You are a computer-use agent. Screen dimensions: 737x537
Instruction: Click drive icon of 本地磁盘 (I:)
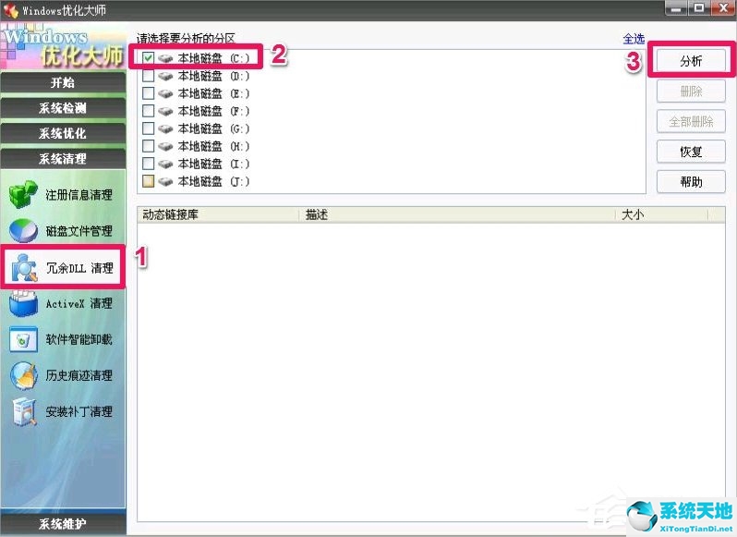[x=165, y=164]
